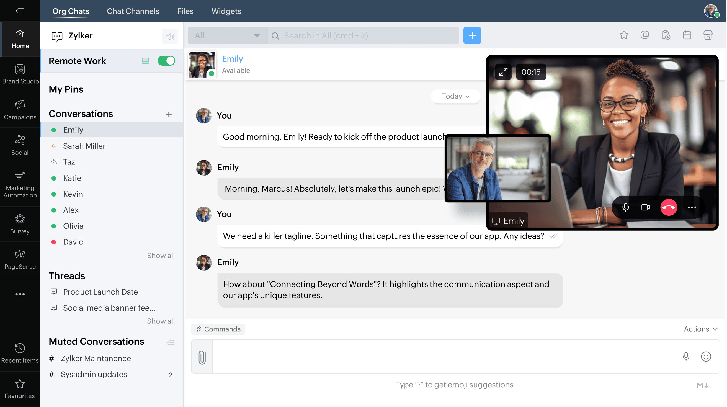Screen dimensions: 727x407
Task: Click the message input field
Action: [446, 357]
